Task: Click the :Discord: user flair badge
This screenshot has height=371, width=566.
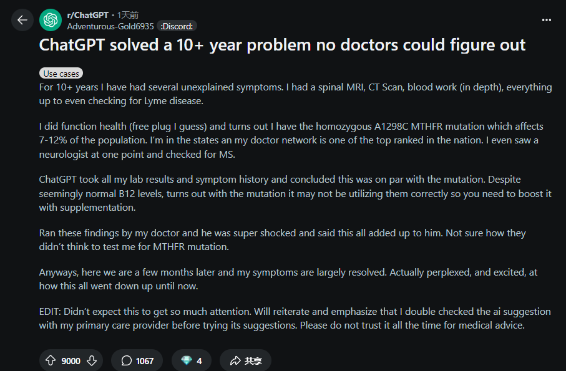Action: click(177, 26)
